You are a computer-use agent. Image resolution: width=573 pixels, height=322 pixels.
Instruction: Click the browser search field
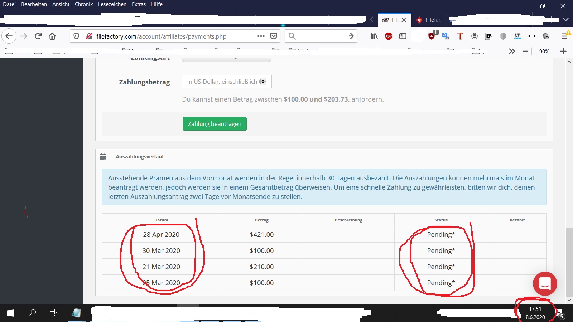(x=322, y=36)
